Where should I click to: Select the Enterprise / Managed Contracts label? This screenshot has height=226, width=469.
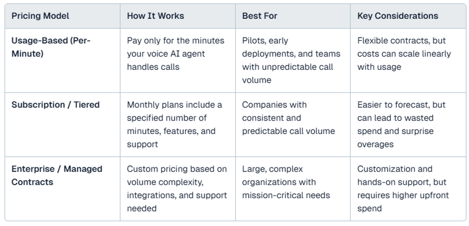click(57, 175)
